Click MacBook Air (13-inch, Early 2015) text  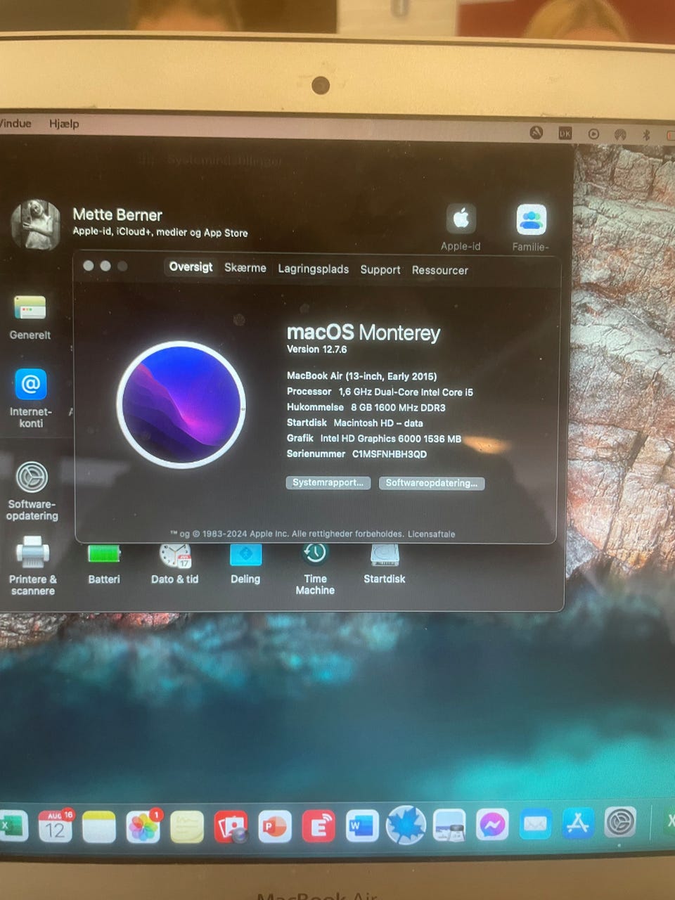pos(361,376)
